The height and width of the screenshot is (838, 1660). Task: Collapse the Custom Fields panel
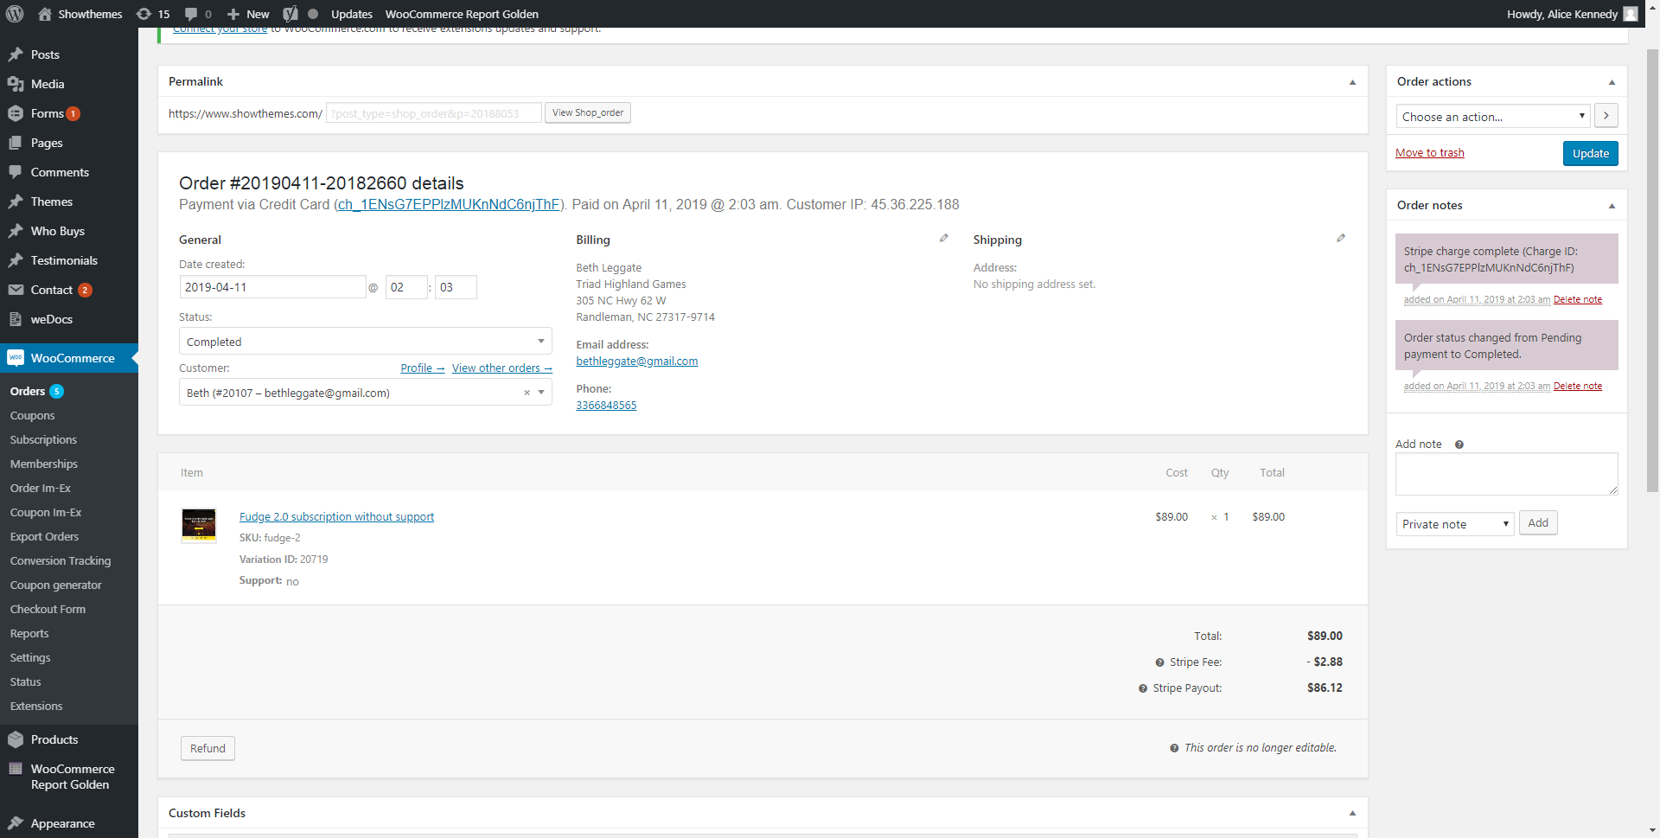1352,814
